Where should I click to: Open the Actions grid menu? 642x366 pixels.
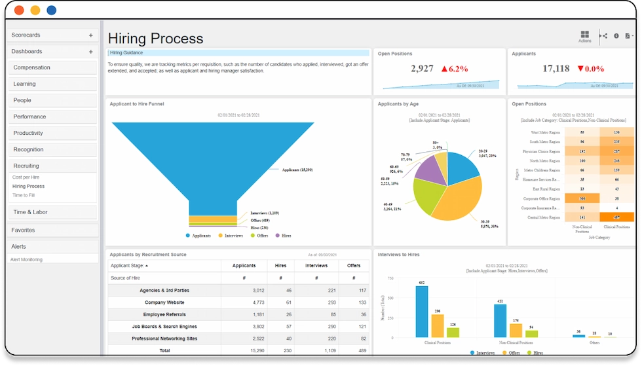coord(584,35)
